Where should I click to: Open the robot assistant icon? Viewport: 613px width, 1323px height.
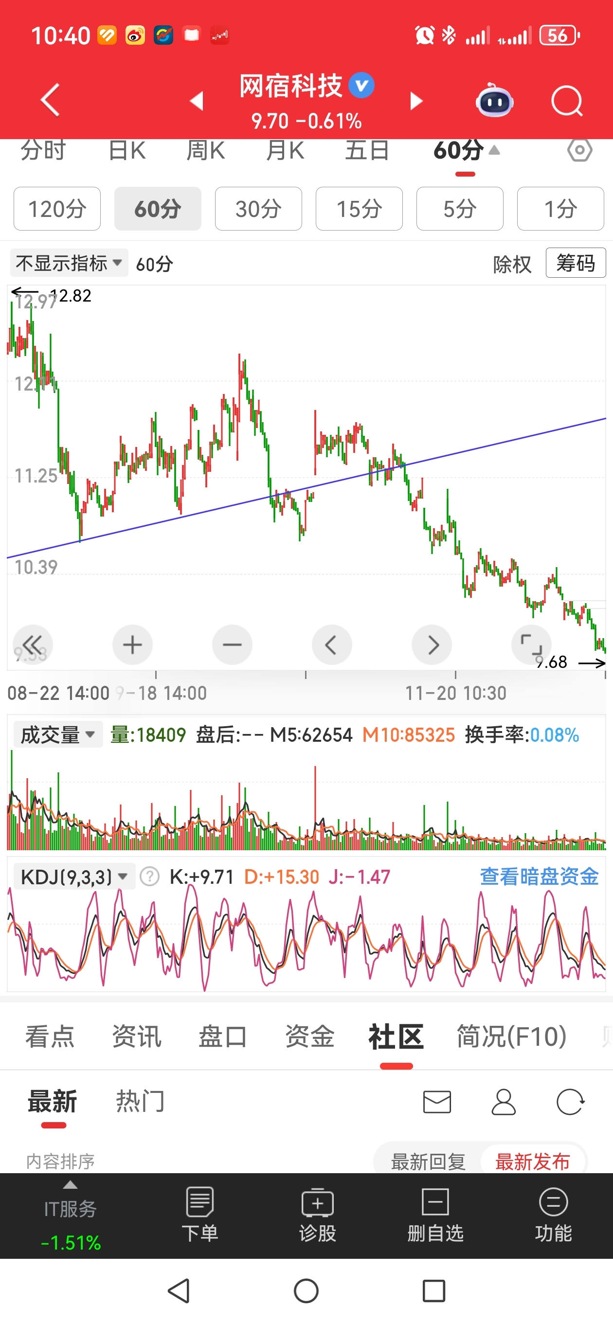[494, 100]
